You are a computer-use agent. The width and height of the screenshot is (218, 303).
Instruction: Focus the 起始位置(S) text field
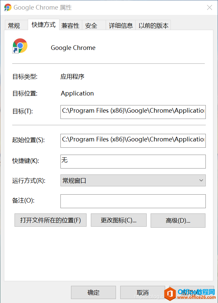pos(133,141)
